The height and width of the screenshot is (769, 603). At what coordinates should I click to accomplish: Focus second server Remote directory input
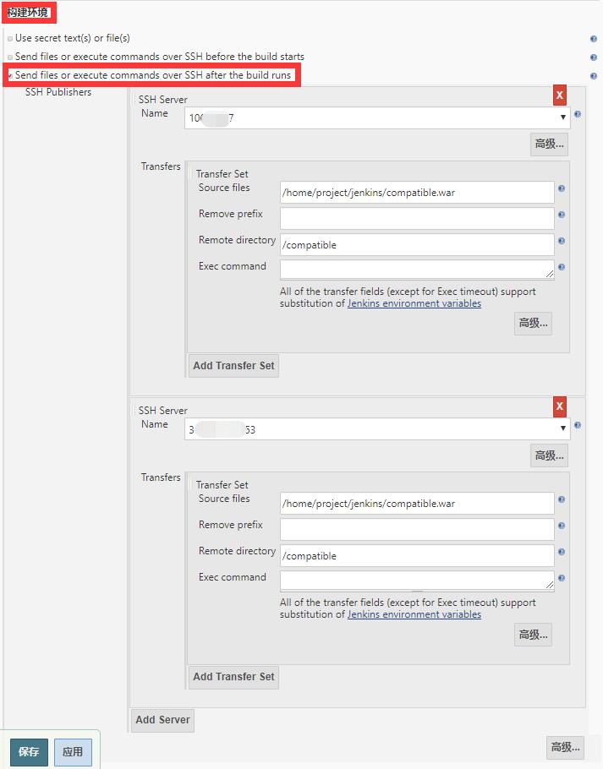(x=417, y=556)
